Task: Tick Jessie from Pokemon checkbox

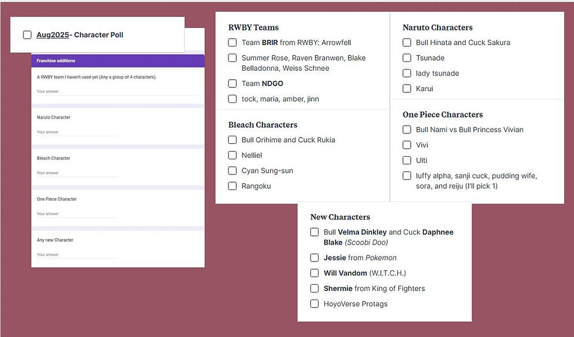Action: coord(315,258)
